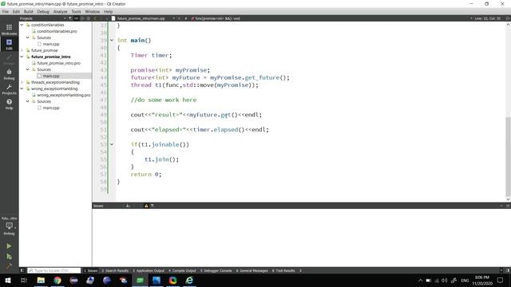Expand the threads_exceptionHandling project
The image size is (511, 287).
click(x=22, y=82)
